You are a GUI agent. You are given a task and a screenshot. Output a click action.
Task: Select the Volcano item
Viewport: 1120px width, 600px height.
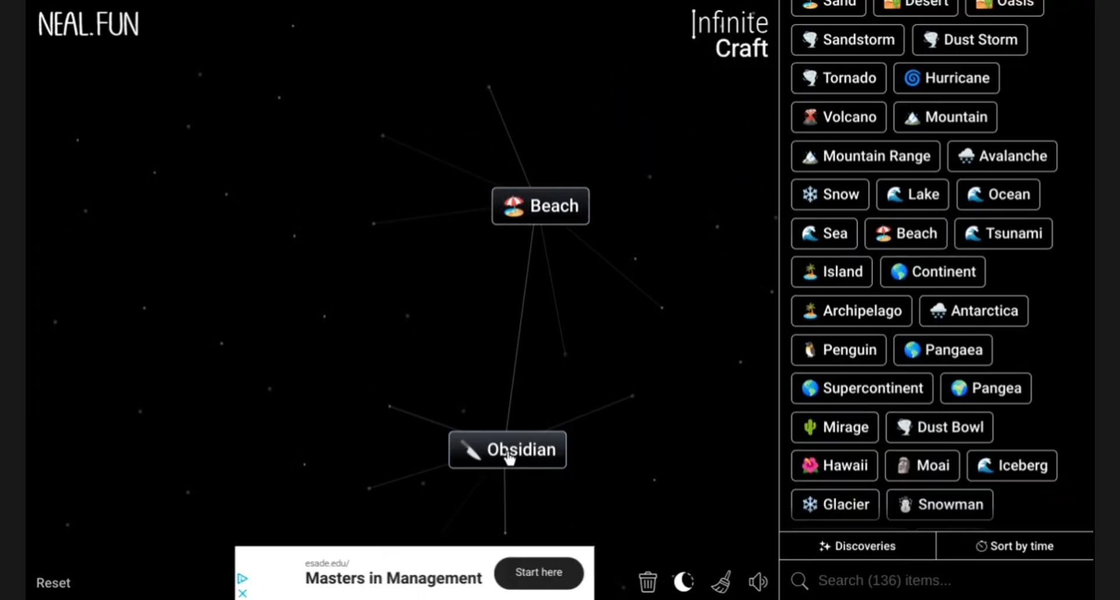(x=839, y=117)
